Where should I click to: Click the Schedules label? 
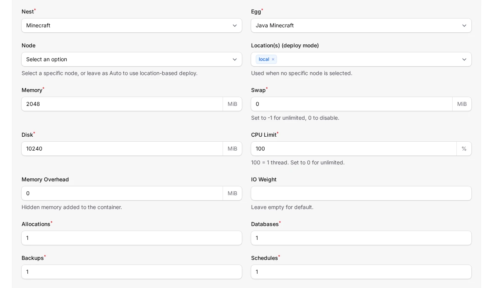point(265,258)
